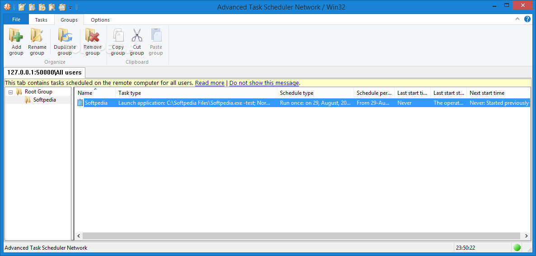Click the Softpedia group folder icon
Image resolution: width=536 pixels, height=256 pixels.
28,100
